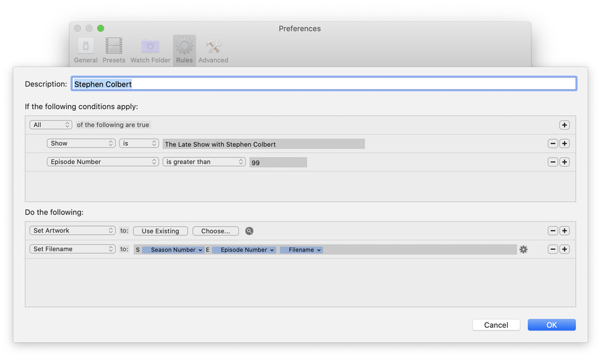Open the Show criteria dropdown
This screenshot has width=601, height=358.
coord(81,144)
